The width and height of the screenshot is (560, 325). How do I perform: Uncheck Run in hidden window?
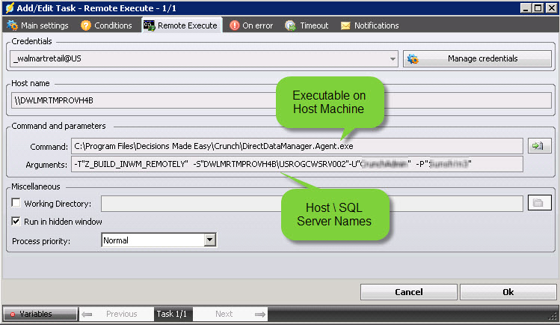pyautogui.click(x=16, y=222)
